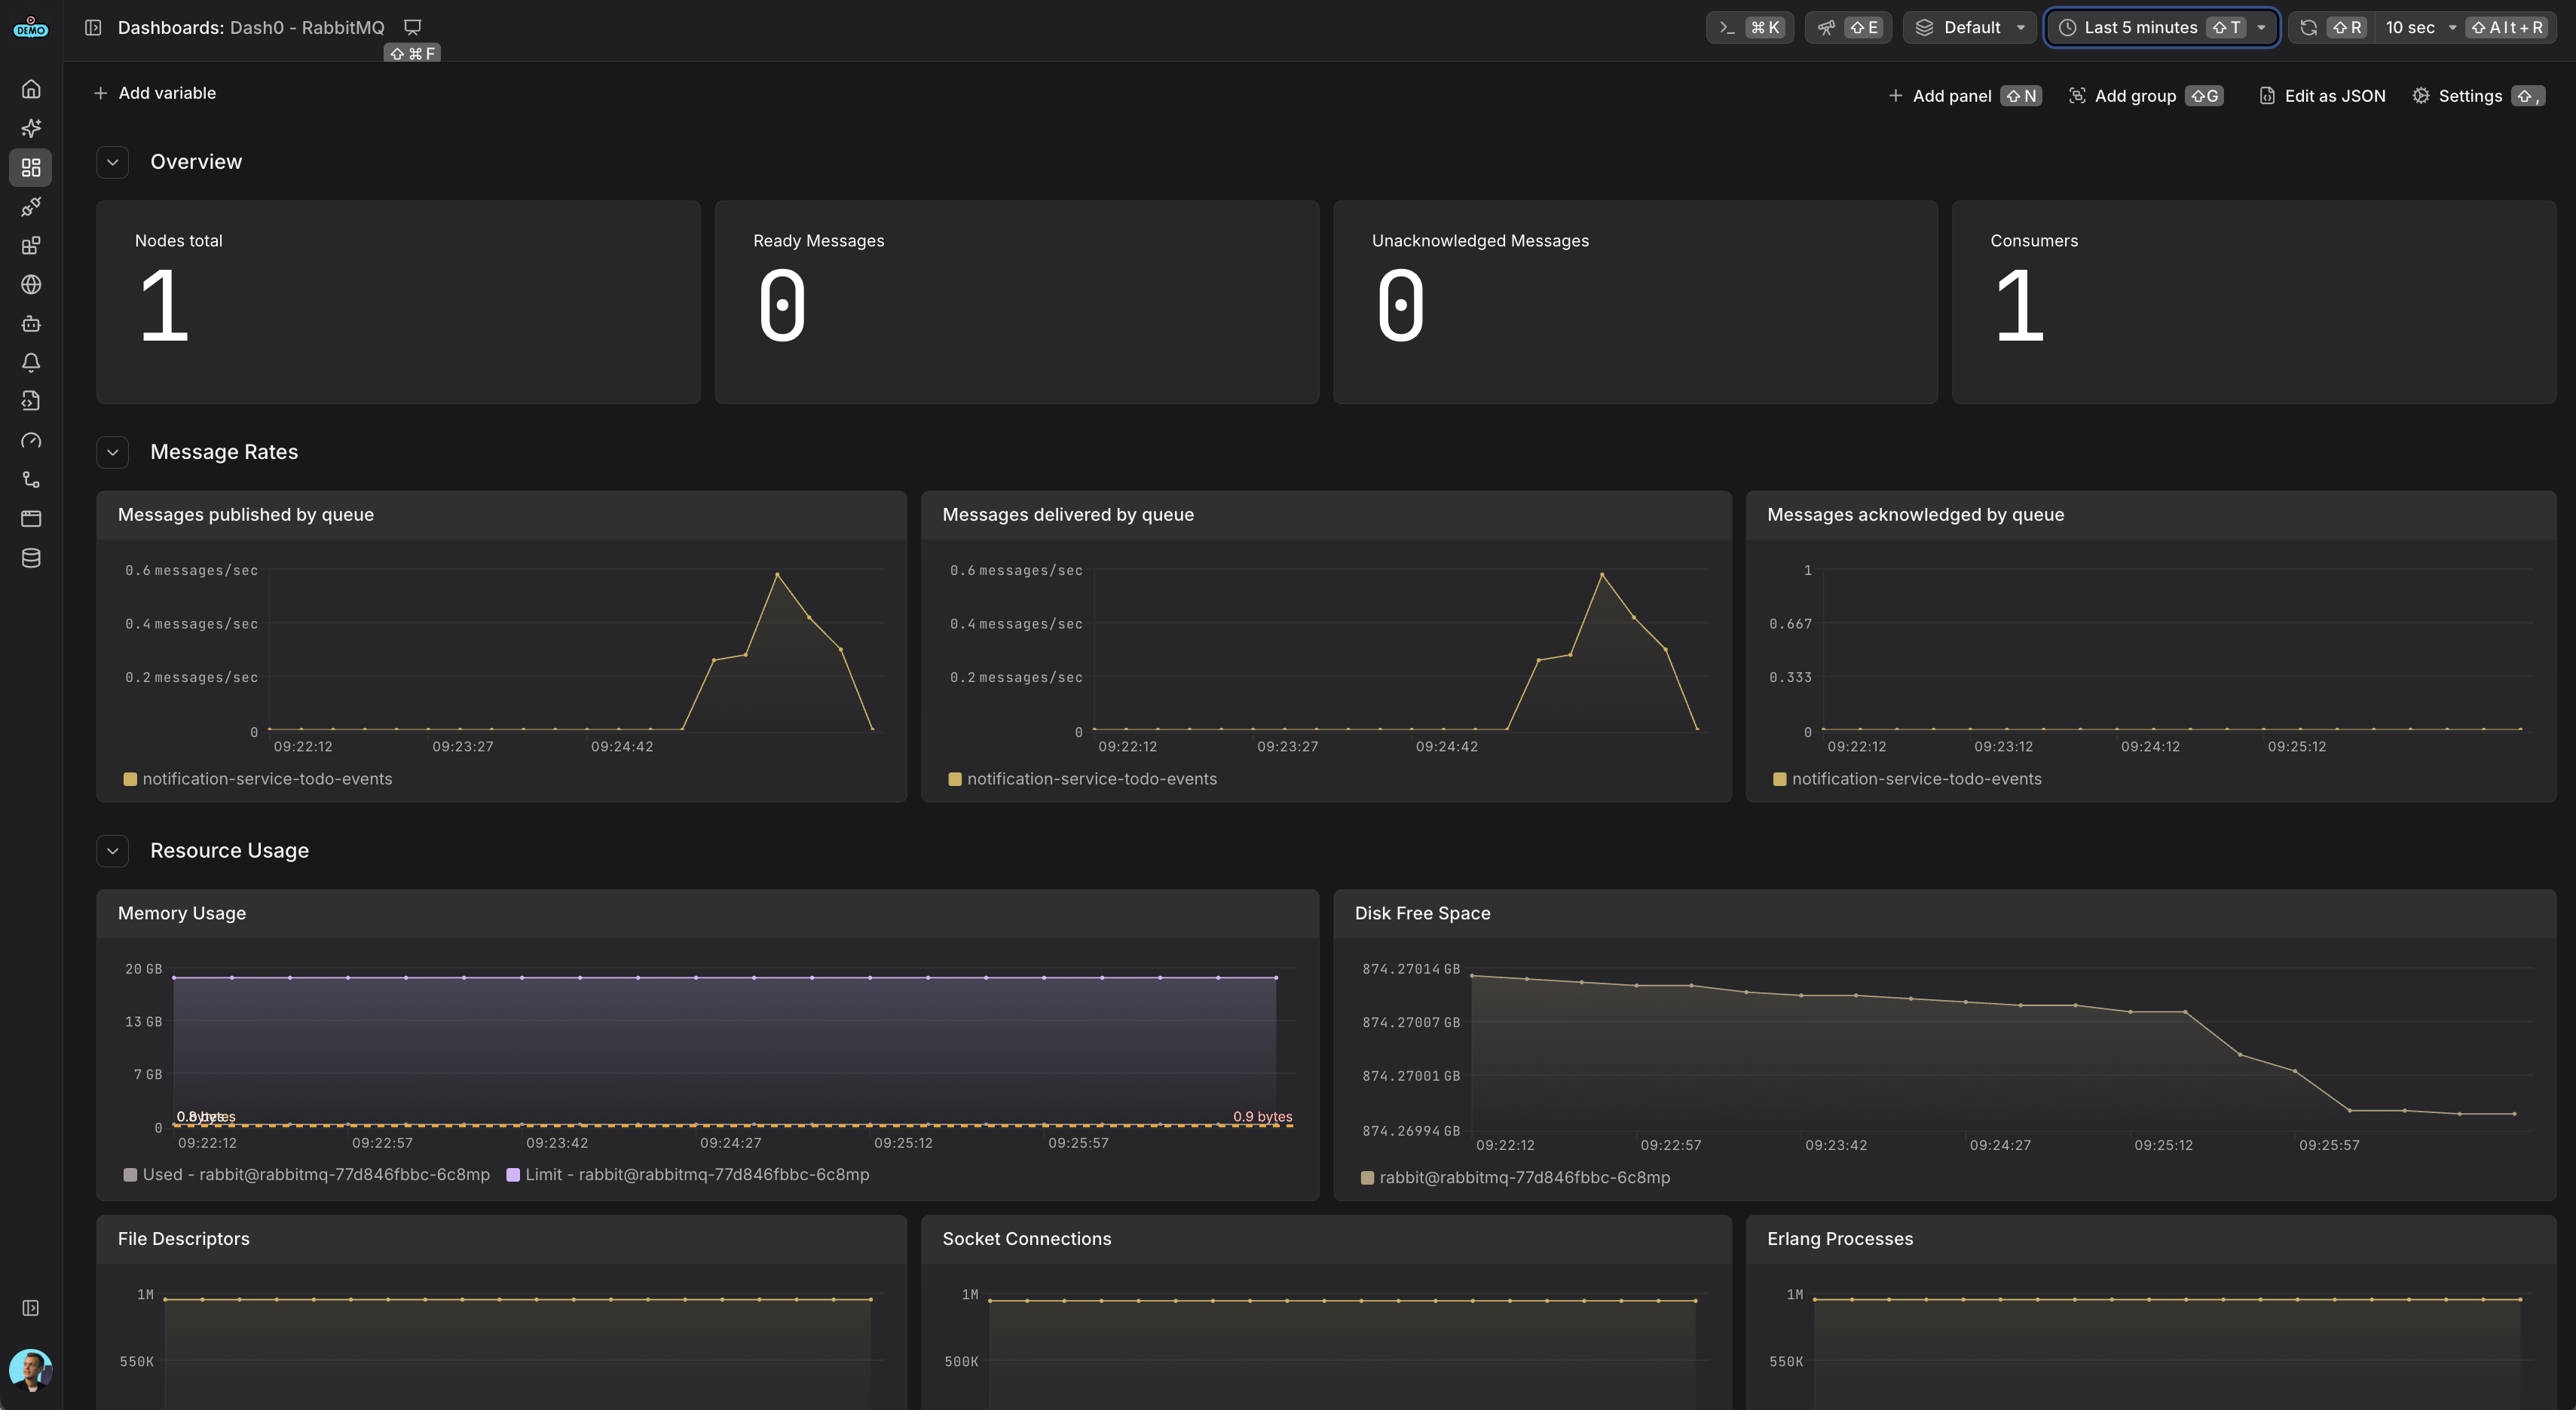This screenshot has height=1410, width=2576.
Task: Open the bell alerts icon
Action: (x=31, y=363)
